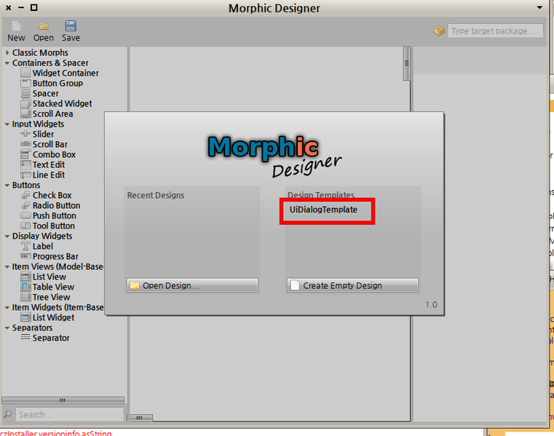
Task: Click the Tool Button widget icon
Action: (25, 226)
